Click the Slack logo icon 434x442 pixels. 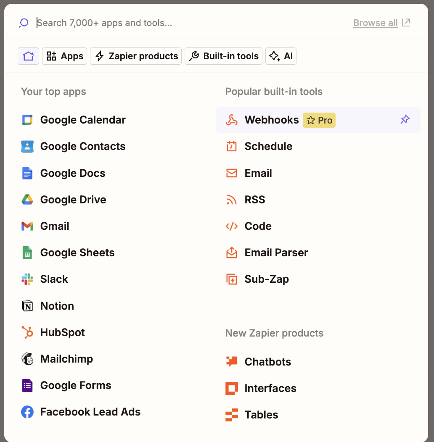(x=27, y=279)
